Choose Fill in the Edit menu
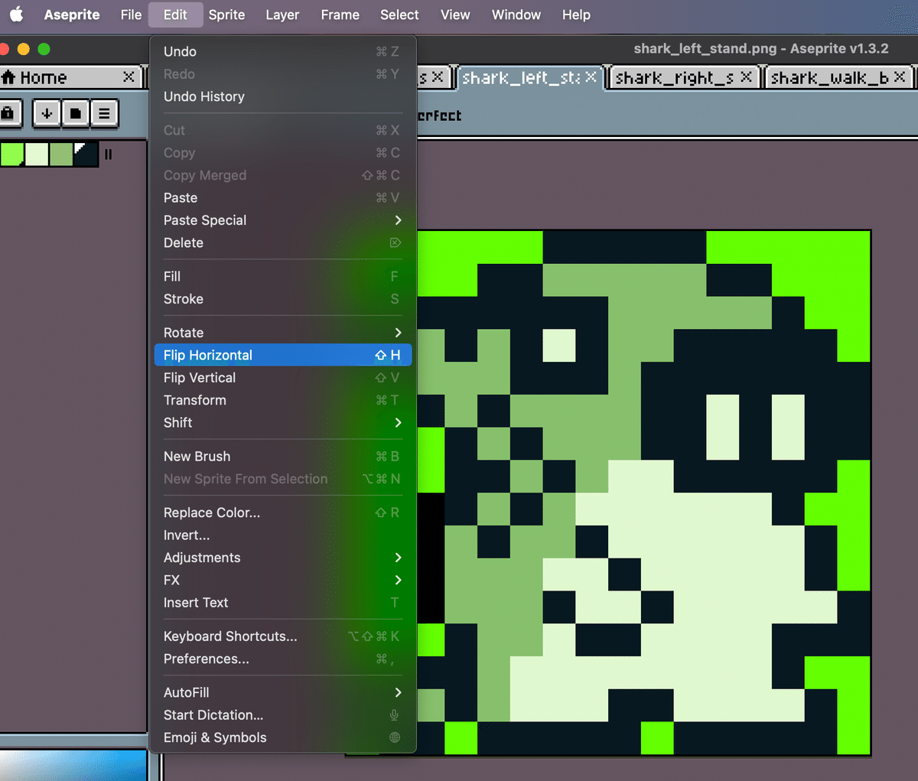This screenshot has width=918, height=781. coord(283,276)
